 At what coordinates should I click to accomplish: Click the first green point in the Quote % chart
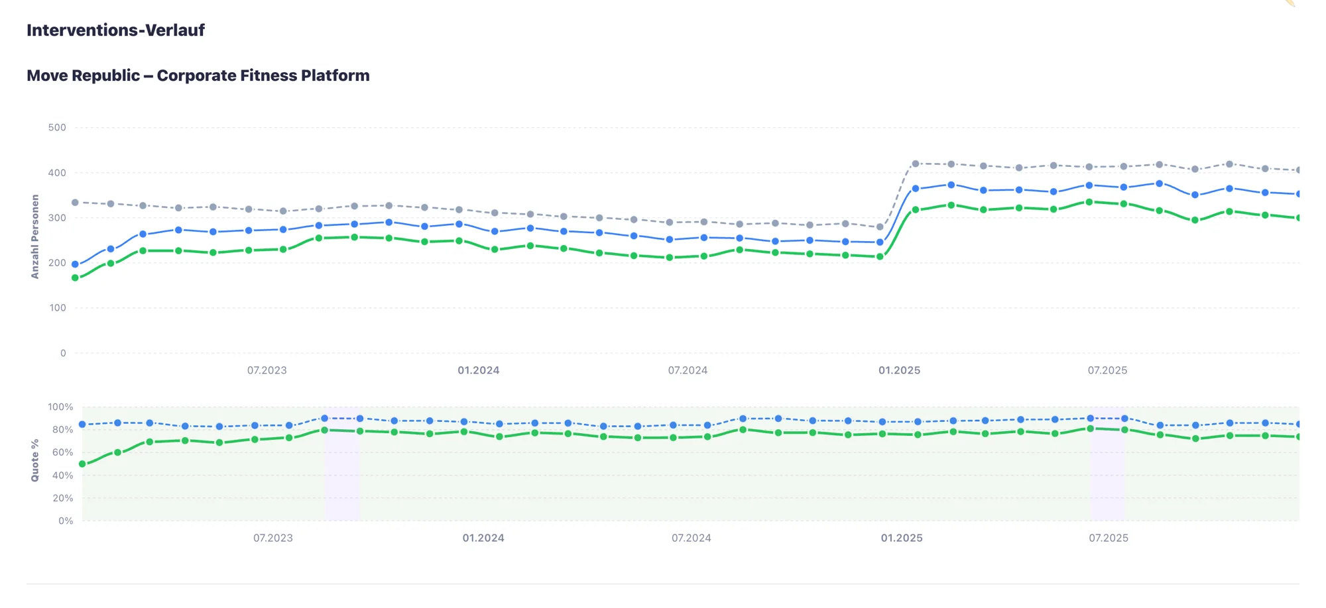tap(82, 464)
